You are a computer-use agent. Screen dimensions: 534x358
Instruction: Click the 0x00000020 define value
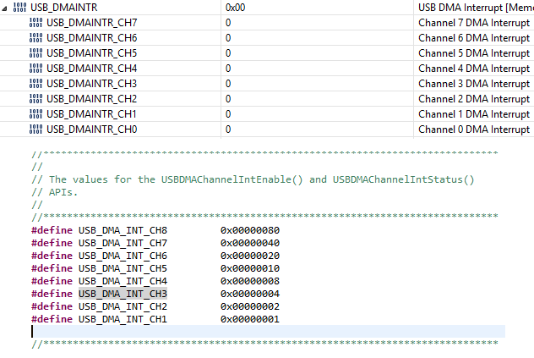(x=250, y=256)
